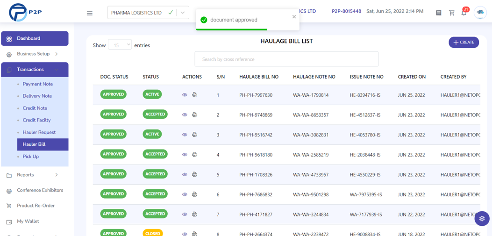Open the Show entries count dropdown
This screenshot has height=236, width=492.
point(120,45)
